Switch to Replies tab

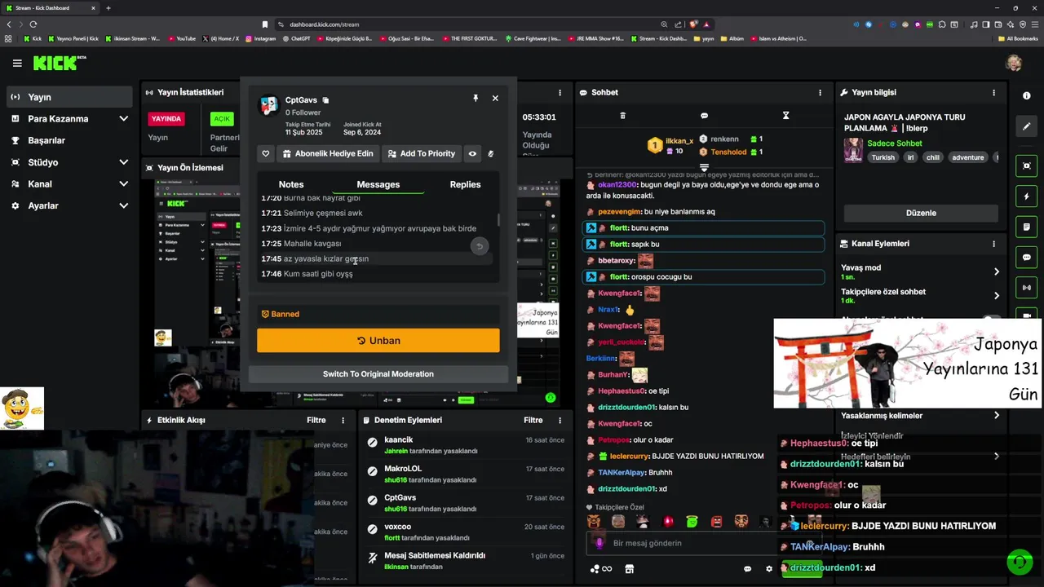(x=465, y=184)
